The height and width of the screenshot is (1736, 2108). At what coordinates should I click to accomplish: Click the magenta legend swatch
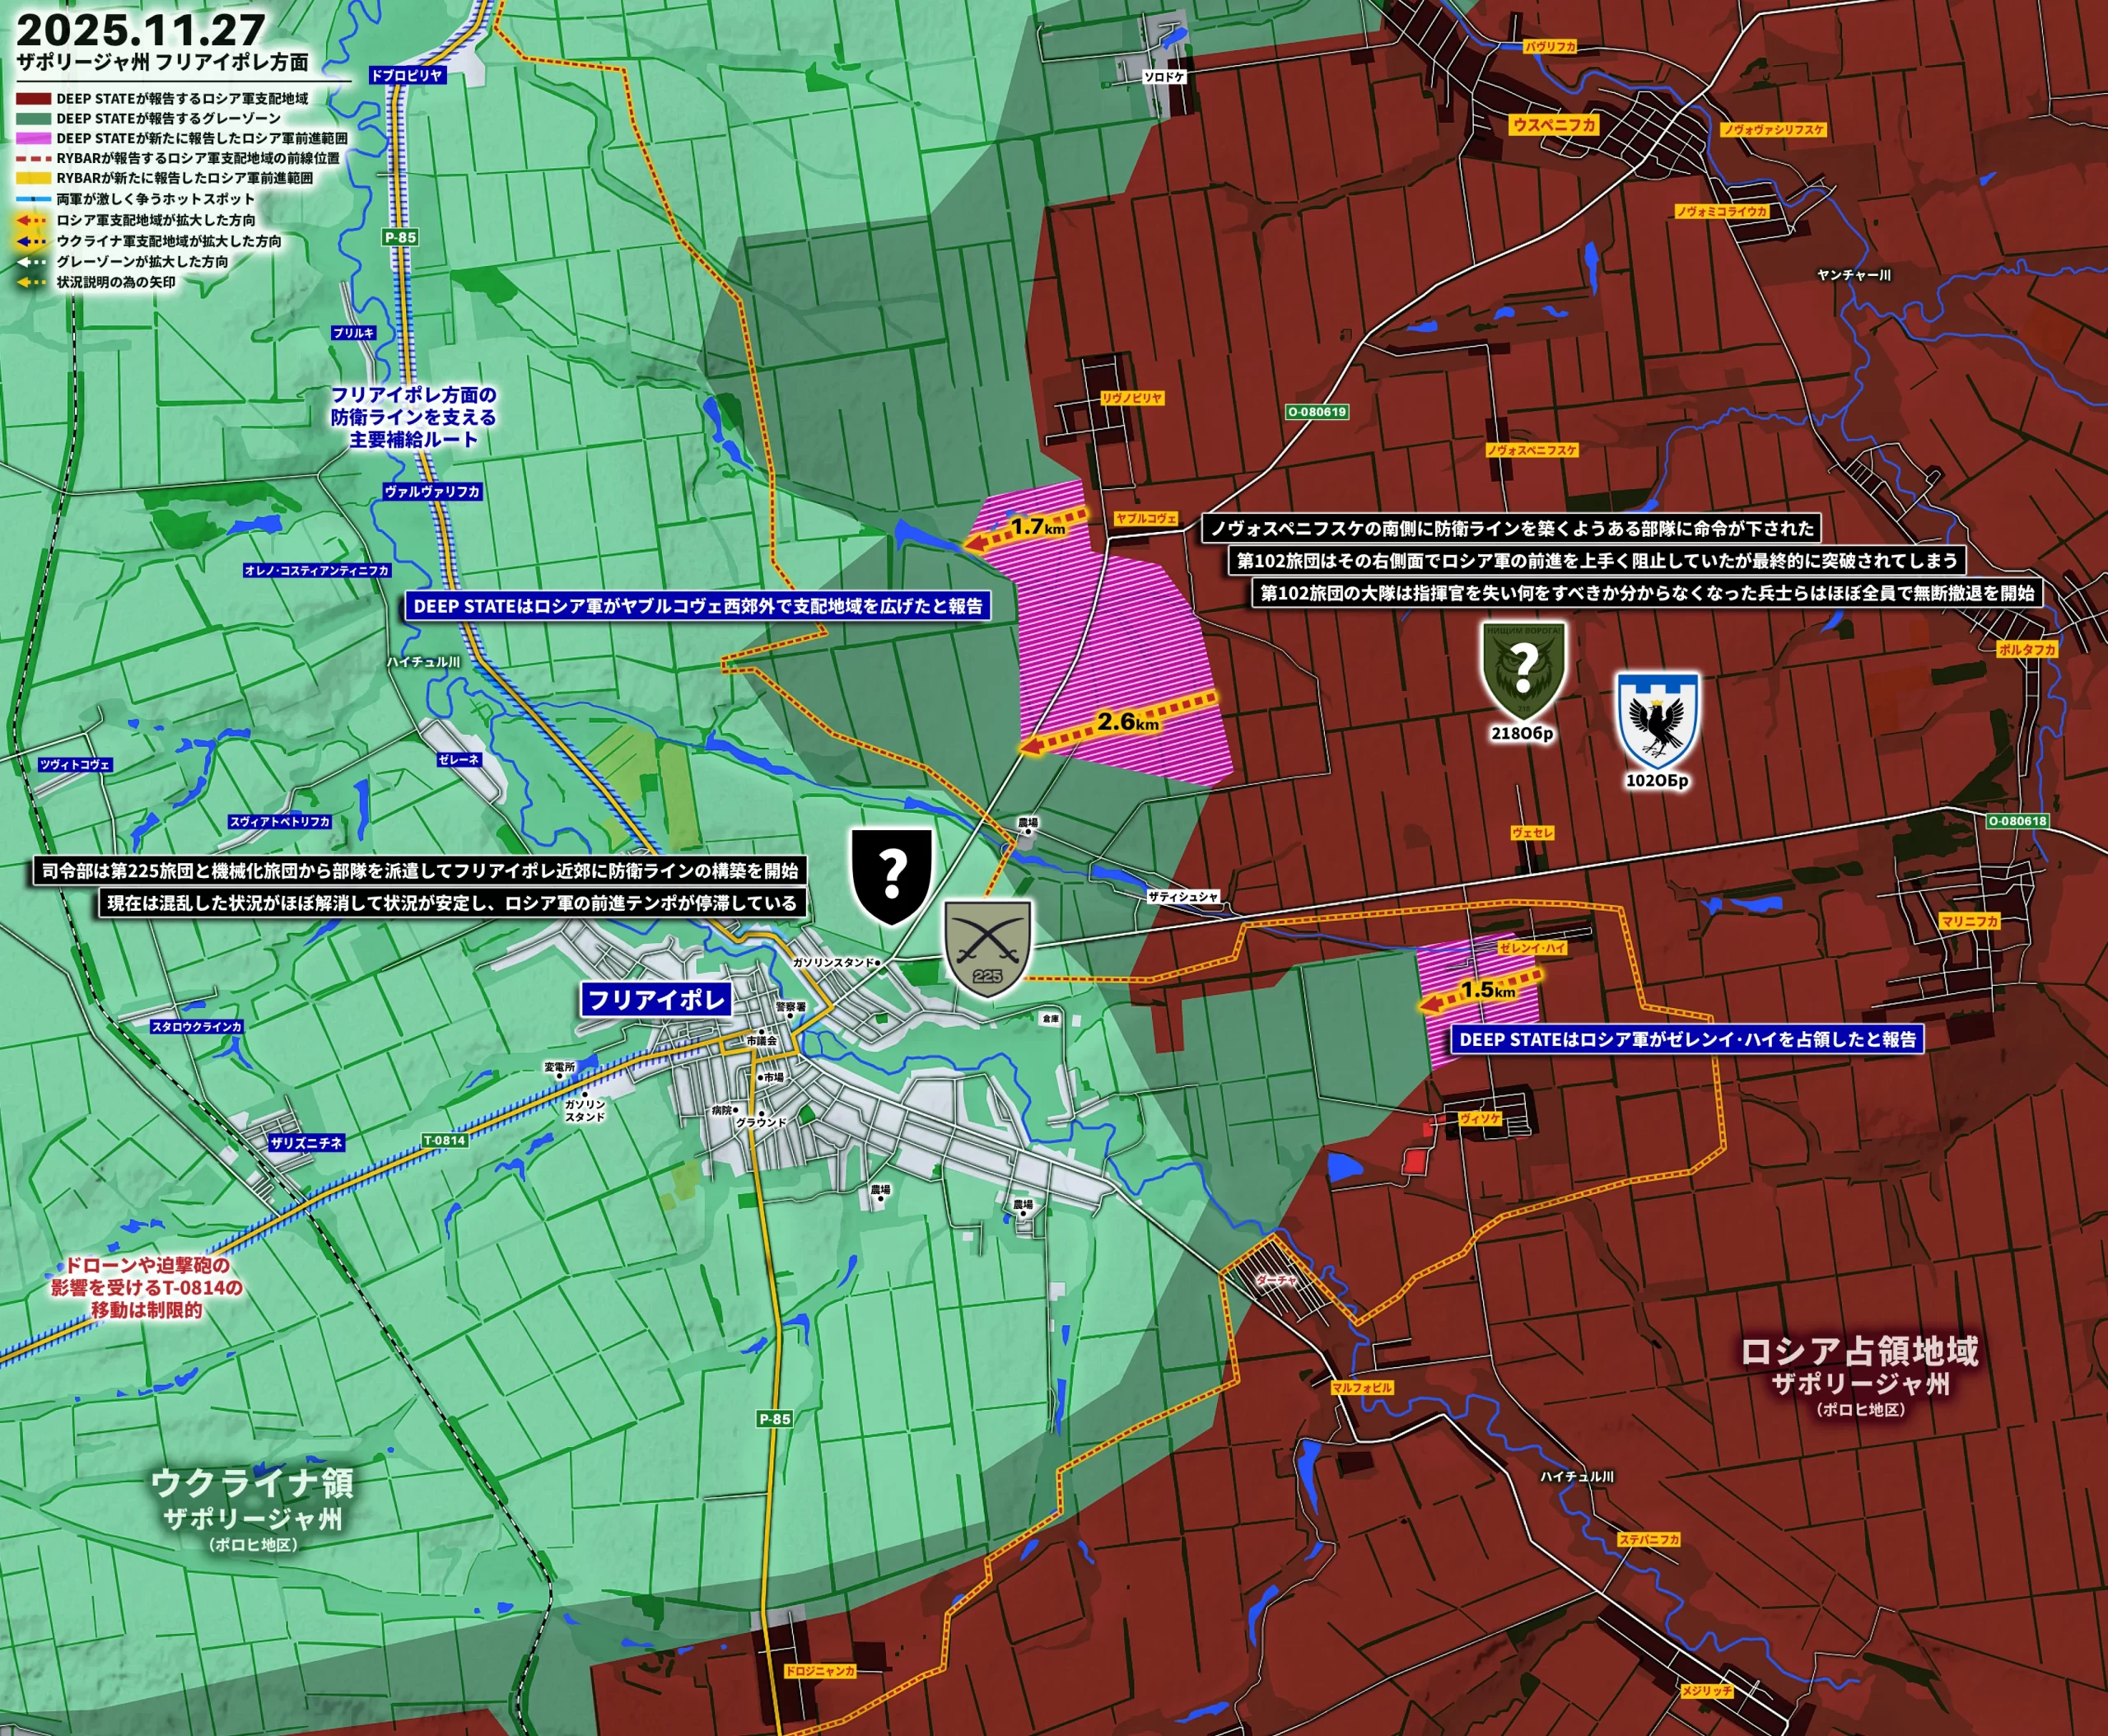[33, 138]
